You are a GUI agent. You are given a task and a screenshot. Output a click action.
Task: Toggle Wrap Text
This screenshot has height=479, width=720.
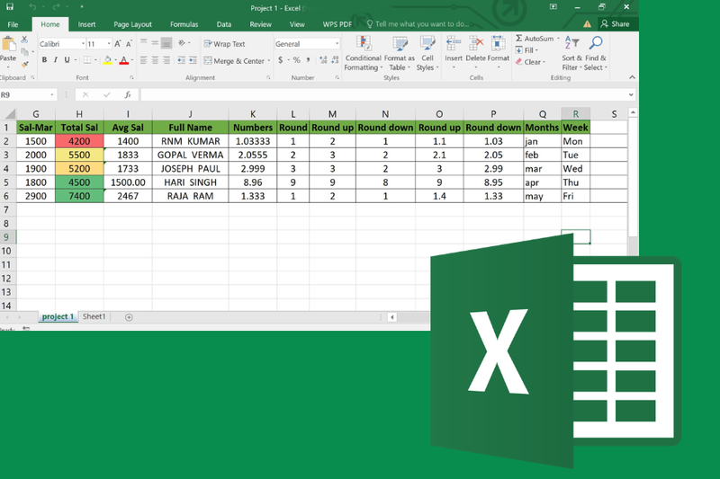[224, 43]
